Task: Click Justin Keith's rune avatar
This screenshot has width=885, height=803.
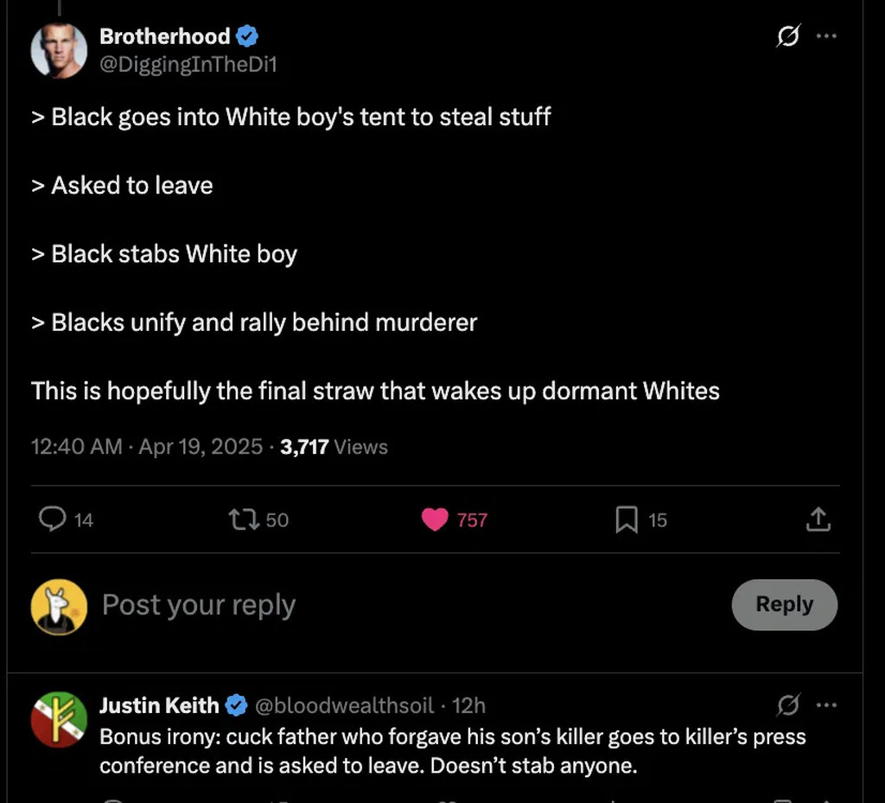Action: point(59,719)
